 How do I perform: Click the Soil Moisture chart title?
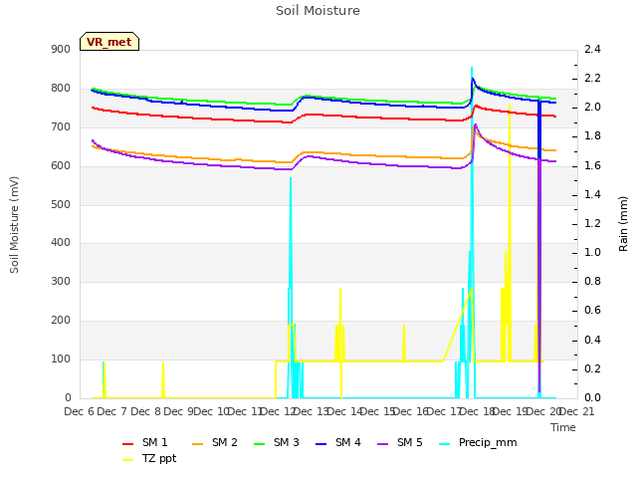(x=318, y=11)
